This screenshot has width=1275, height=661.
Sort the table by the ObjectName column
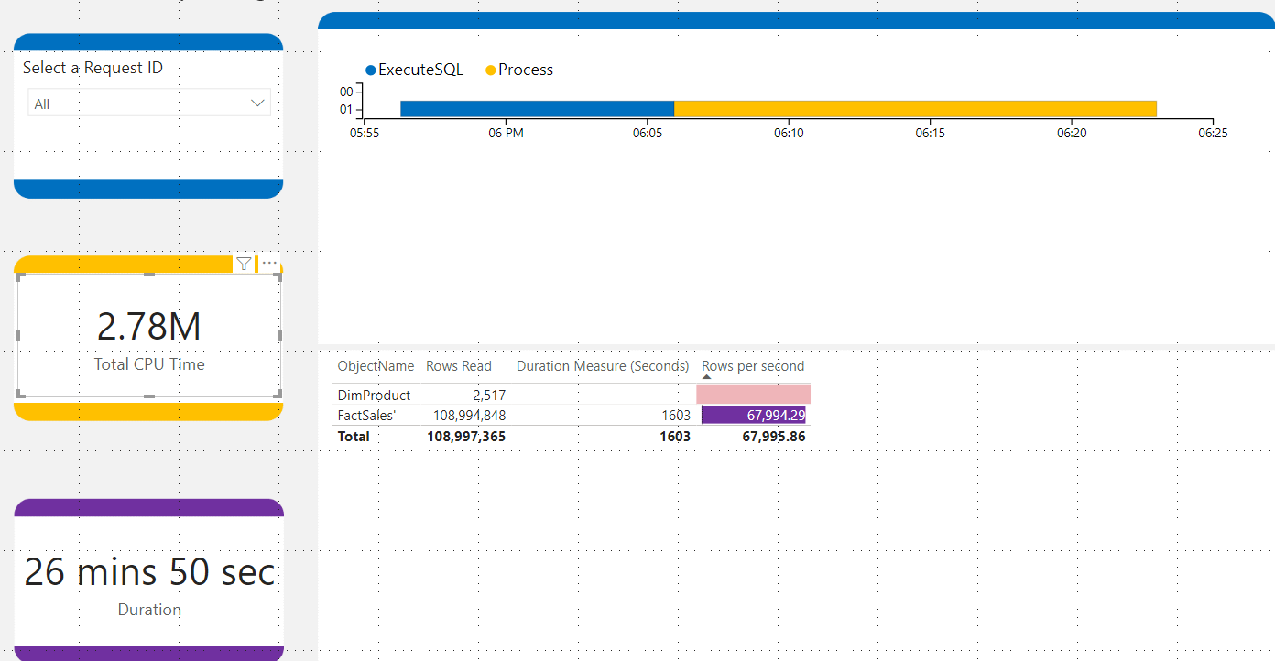tap(376, 365)
